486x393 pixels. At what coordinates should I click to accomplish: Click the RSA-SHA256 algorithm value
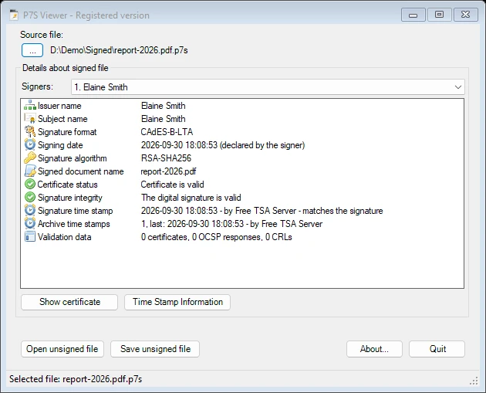coord(166,158)
